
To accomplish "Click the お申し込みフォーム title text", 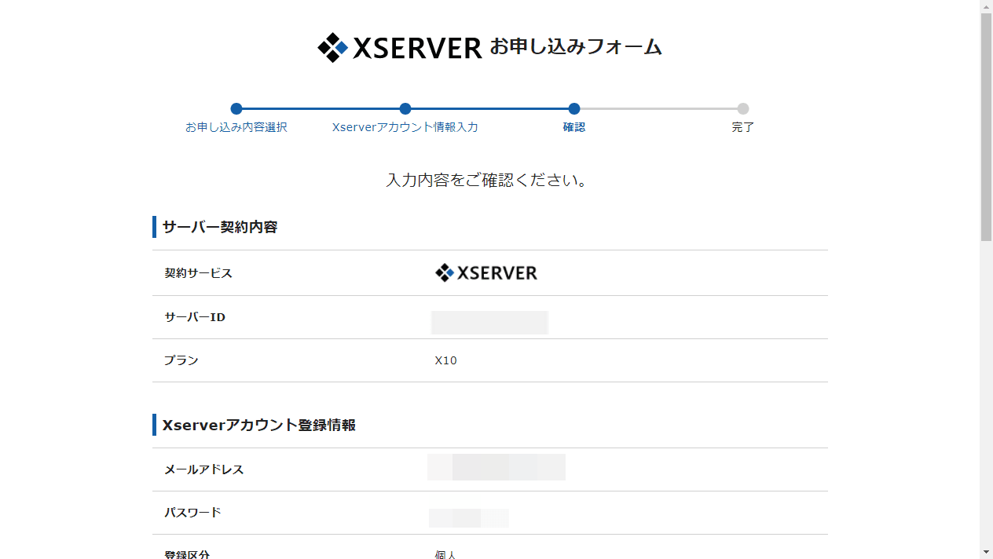I will coord(576,47).
